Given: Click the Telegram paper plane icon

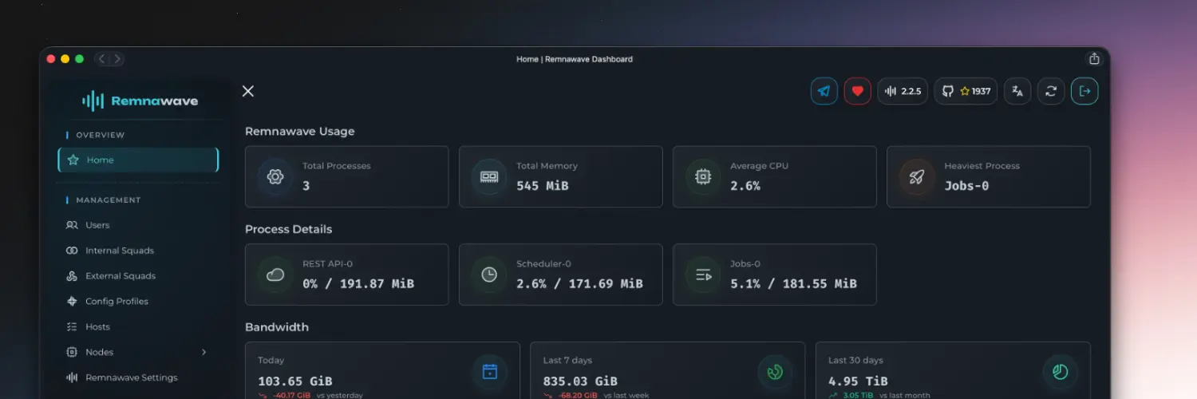Looking at the screenshot, I should coord(824,91).
